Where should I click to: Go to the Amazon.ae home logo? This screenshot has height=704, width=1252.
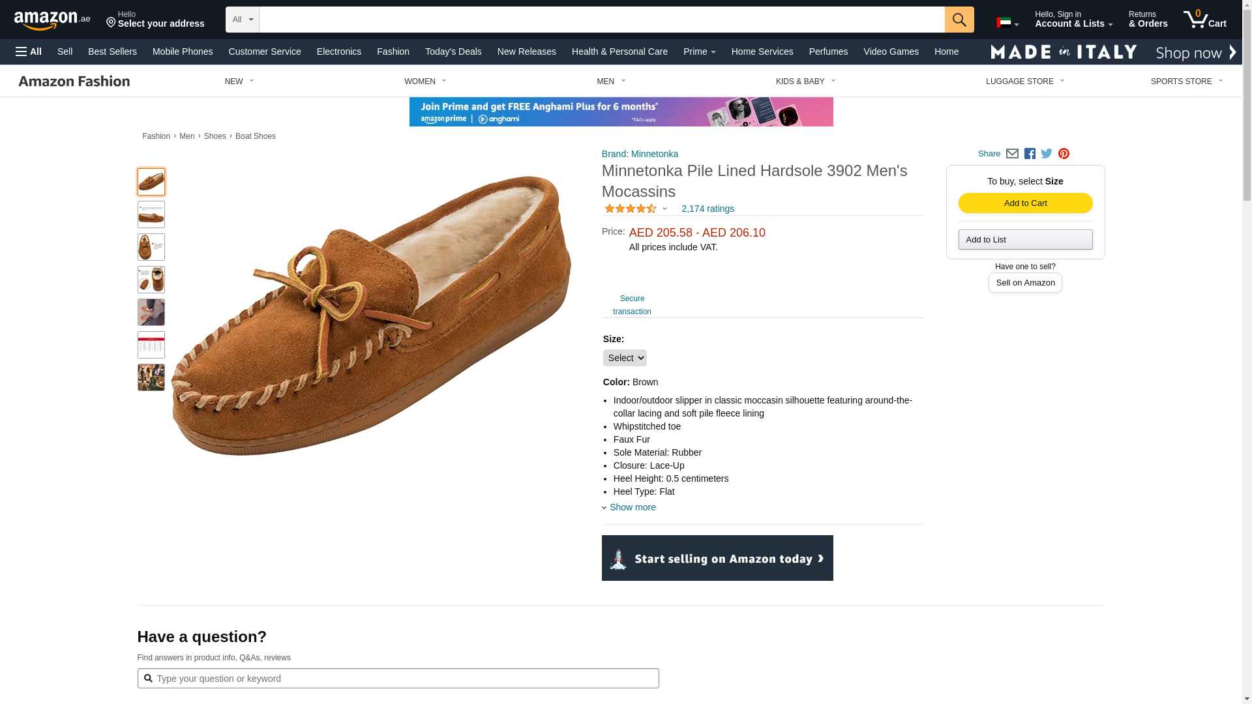pos(52,20)
